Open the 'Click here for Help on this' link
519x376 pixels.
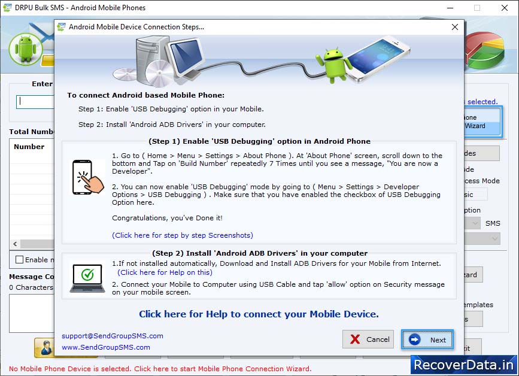pyautogui.click(x=165, y=272)
